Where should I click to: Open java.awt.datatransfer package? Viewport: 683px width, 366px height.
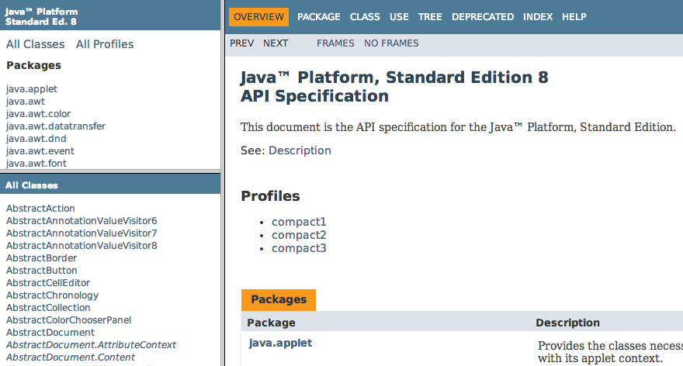(56, 126)
